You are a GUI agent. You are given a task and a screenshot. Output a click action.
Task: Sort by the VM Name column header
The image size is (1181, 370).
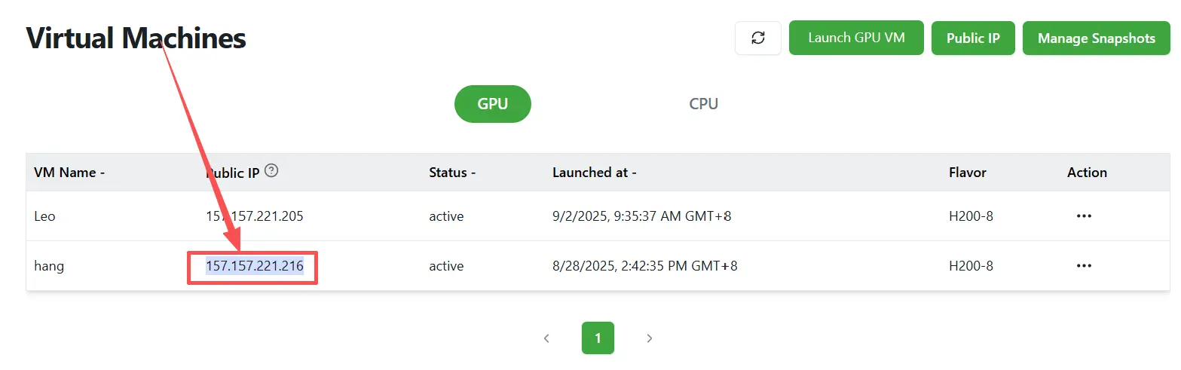[69, 173]
